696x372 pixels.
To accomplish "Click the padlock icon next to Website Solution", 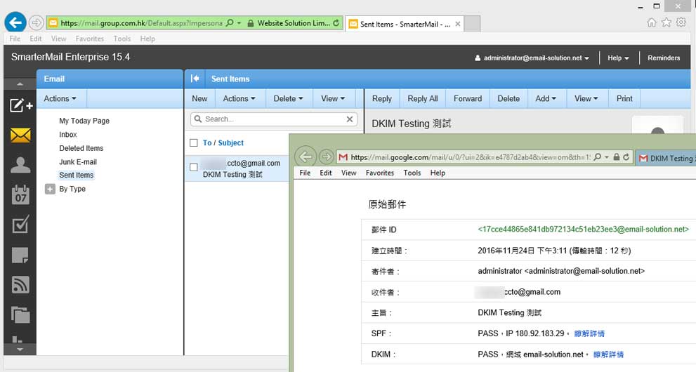I will (250, 23).
